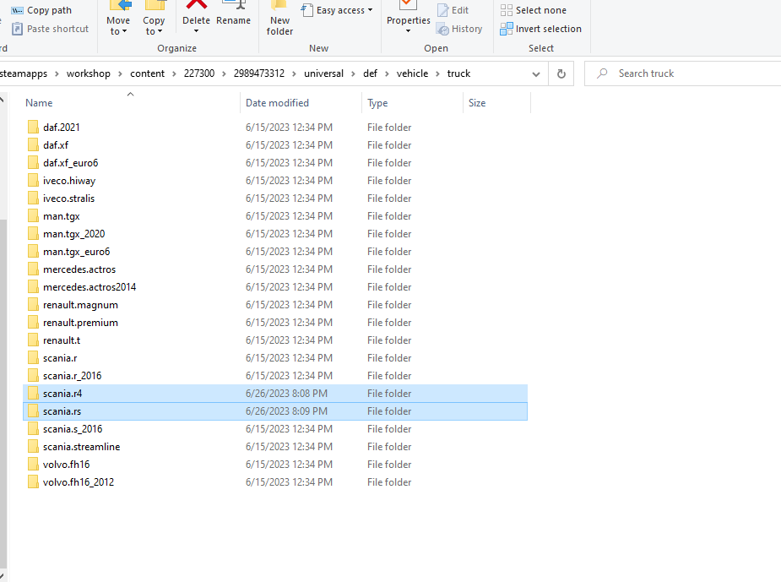781x582 pixels.
Task: Select the iveco.hiway folder icon
Action: coord(33,181)
